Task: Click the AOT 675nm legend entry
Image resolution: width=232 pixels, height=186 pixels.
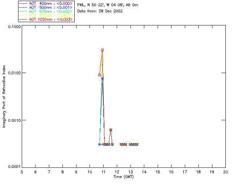Action: (46, 11)
